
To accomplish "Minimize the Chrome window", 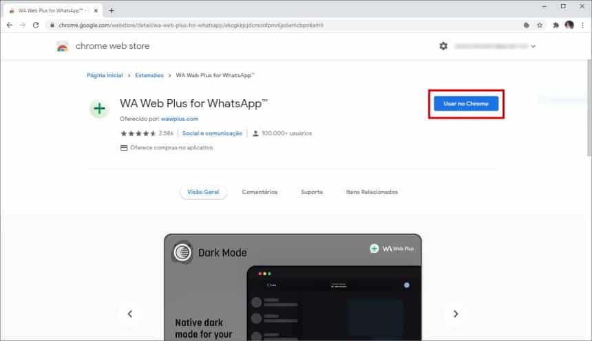I will (x=544, y=6).
